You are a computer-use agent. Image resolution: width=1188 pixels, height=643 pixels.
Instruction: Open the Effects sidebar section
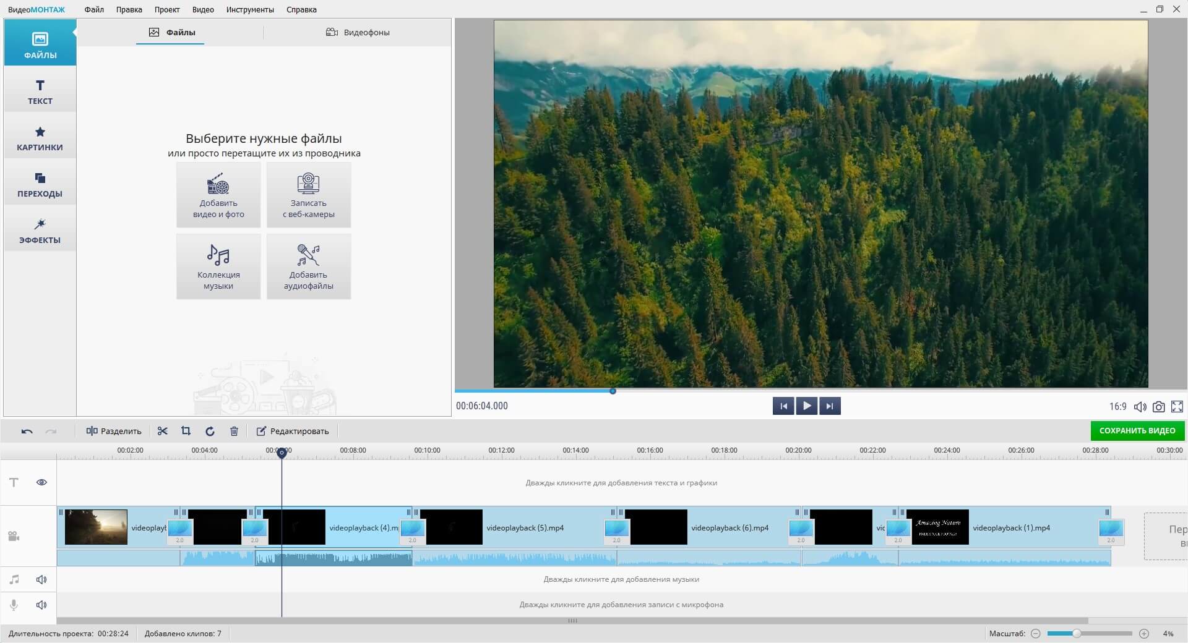point(40,231)
